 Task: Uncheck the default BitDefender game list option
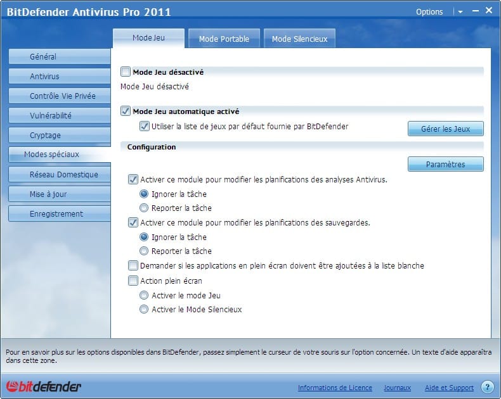[x=144, y=126]
